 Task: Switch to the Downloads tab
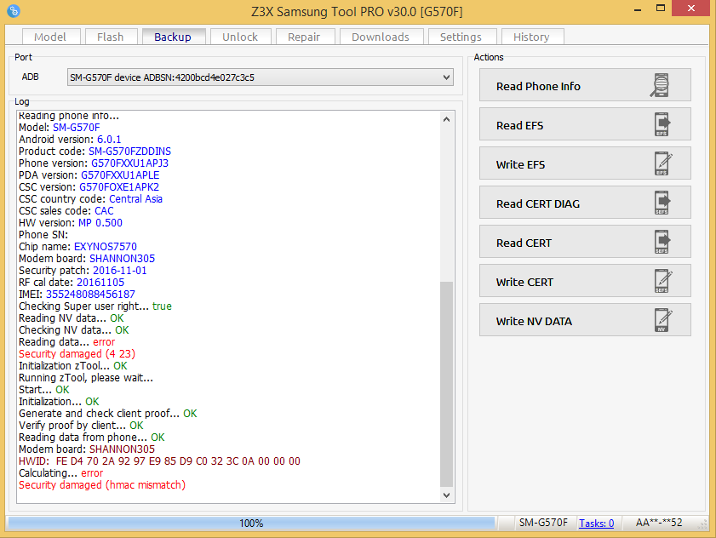381,37
